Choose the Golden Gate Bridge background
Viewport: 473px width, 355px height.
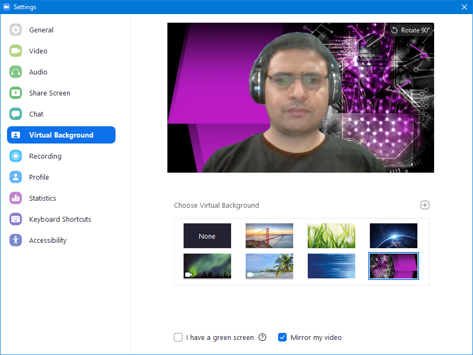[x=269, y=236]
